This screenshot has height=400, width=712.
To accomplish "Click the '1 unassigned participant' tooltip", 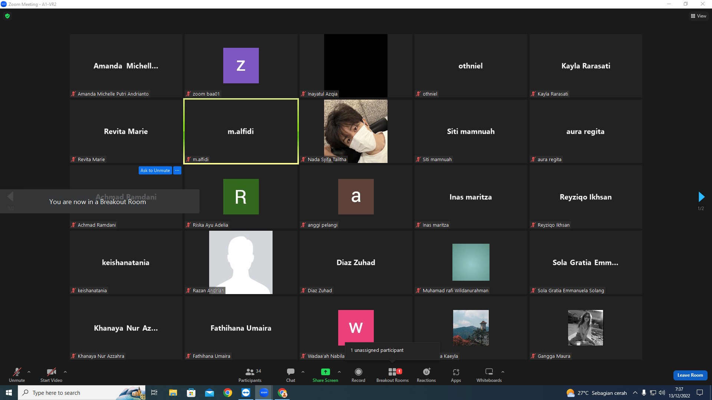I will 392,350.
